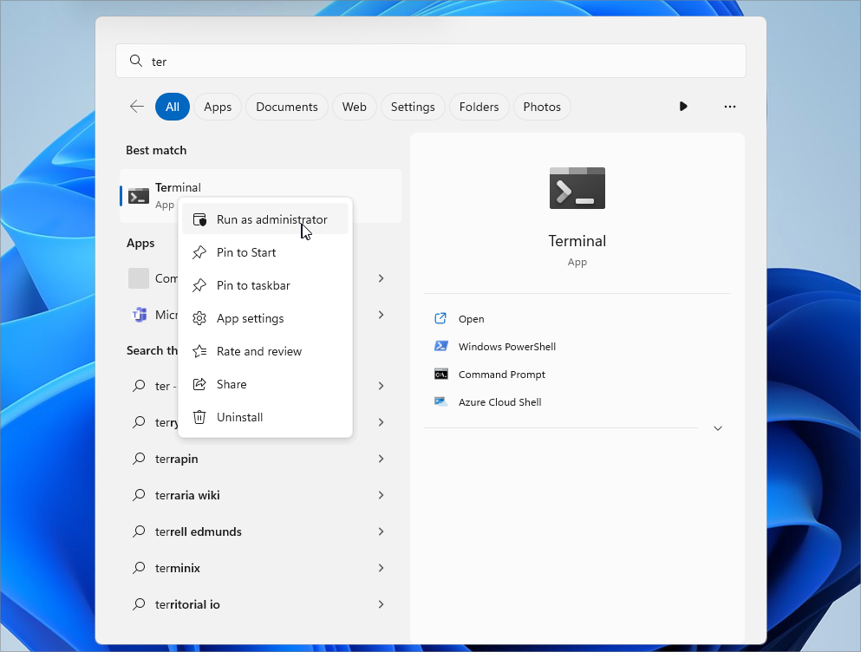Click search icon next to terrapin
Viewport: 861px width, 652px height.
[x=139, y=458]
